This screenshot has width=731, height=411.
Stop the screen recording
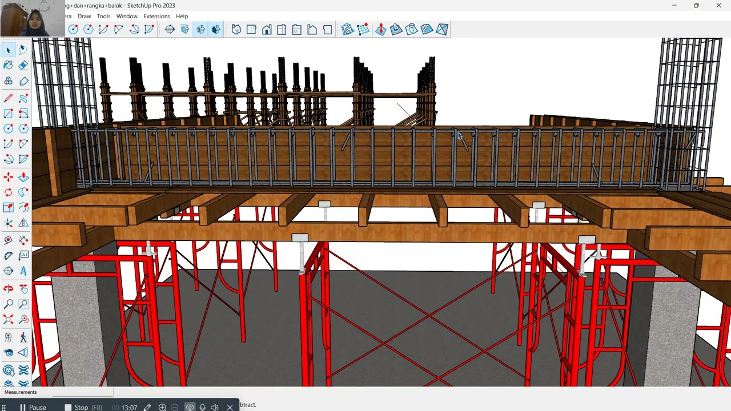[83, 407]
